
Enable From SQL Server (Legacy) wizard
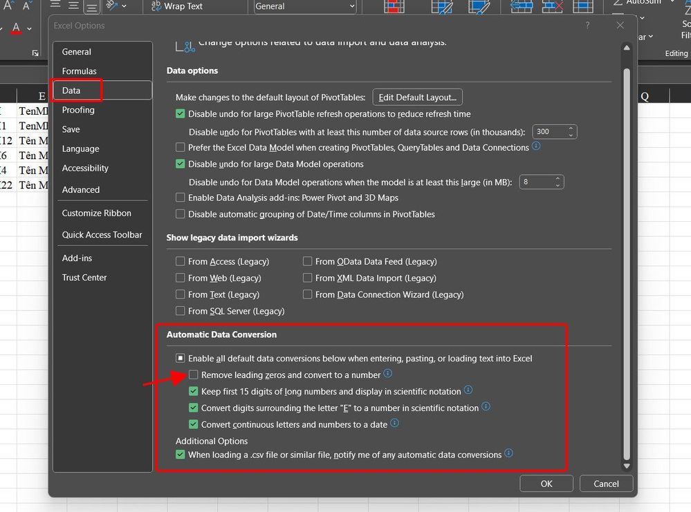[x=181, y=311]
